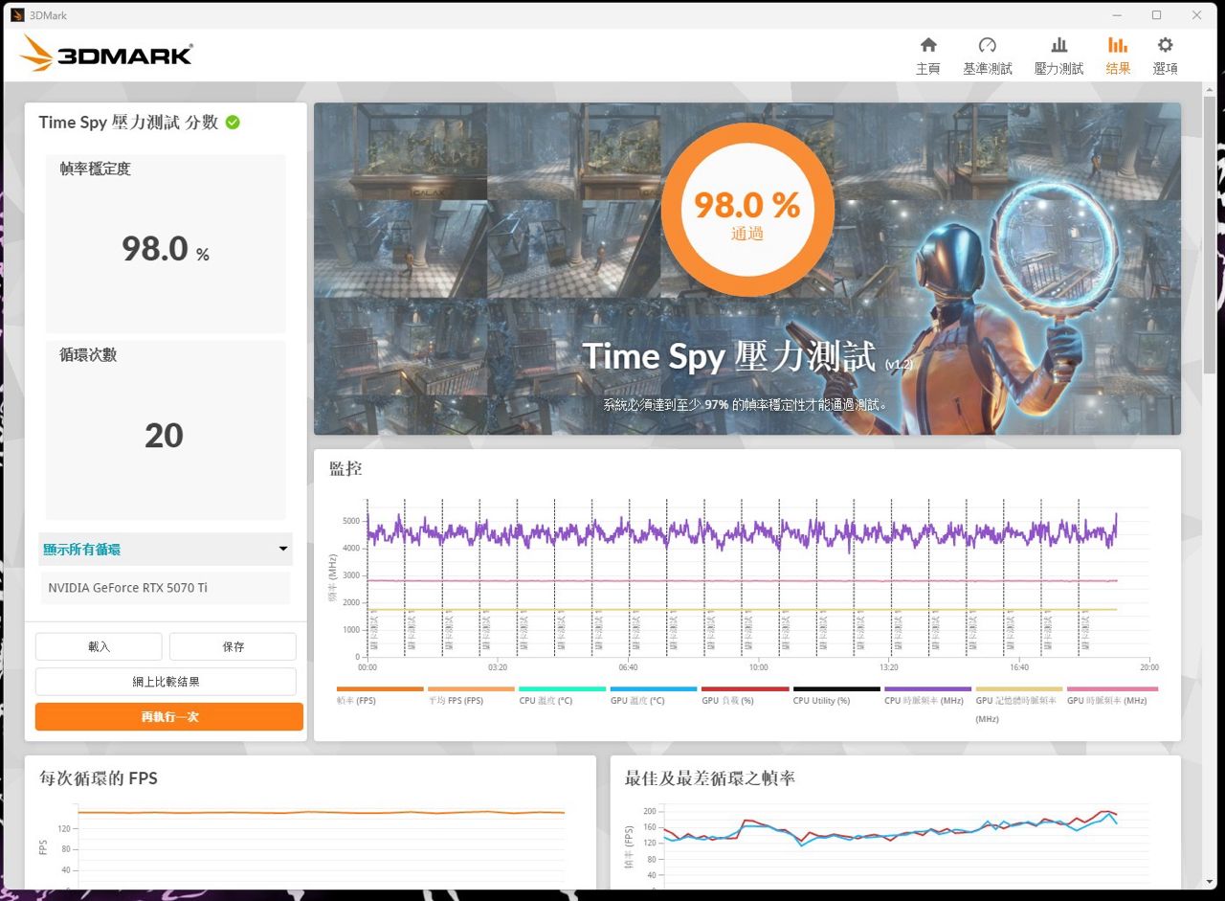Click the 保存 save button

pos(233,646)
